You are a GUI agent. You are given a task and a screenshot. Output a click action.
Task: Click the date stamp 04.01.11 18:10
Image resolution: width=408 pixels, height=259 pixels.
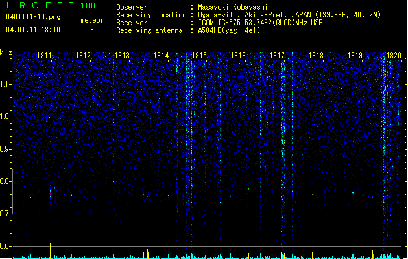tap(33, 30)
